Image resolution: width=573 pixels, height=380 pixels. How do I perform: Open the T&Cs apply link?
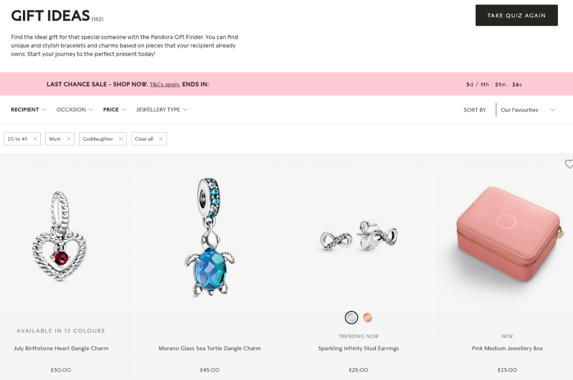165,84
